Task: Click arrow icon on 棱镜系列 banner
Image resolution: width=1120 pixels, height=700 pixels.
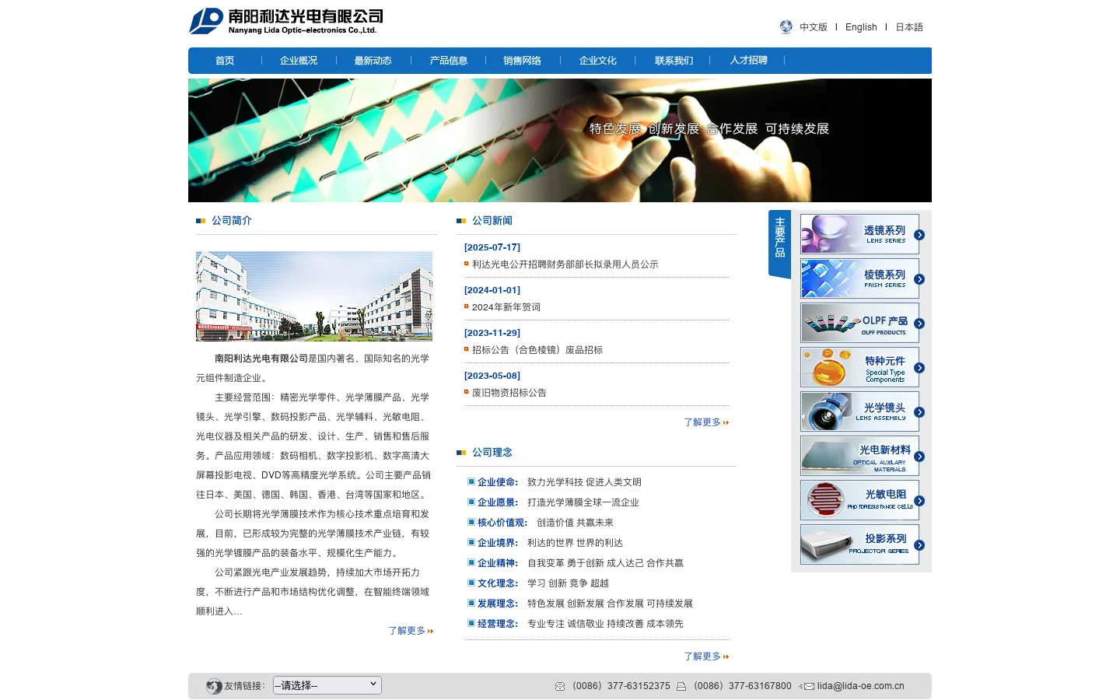Action: tap(919, 279)
